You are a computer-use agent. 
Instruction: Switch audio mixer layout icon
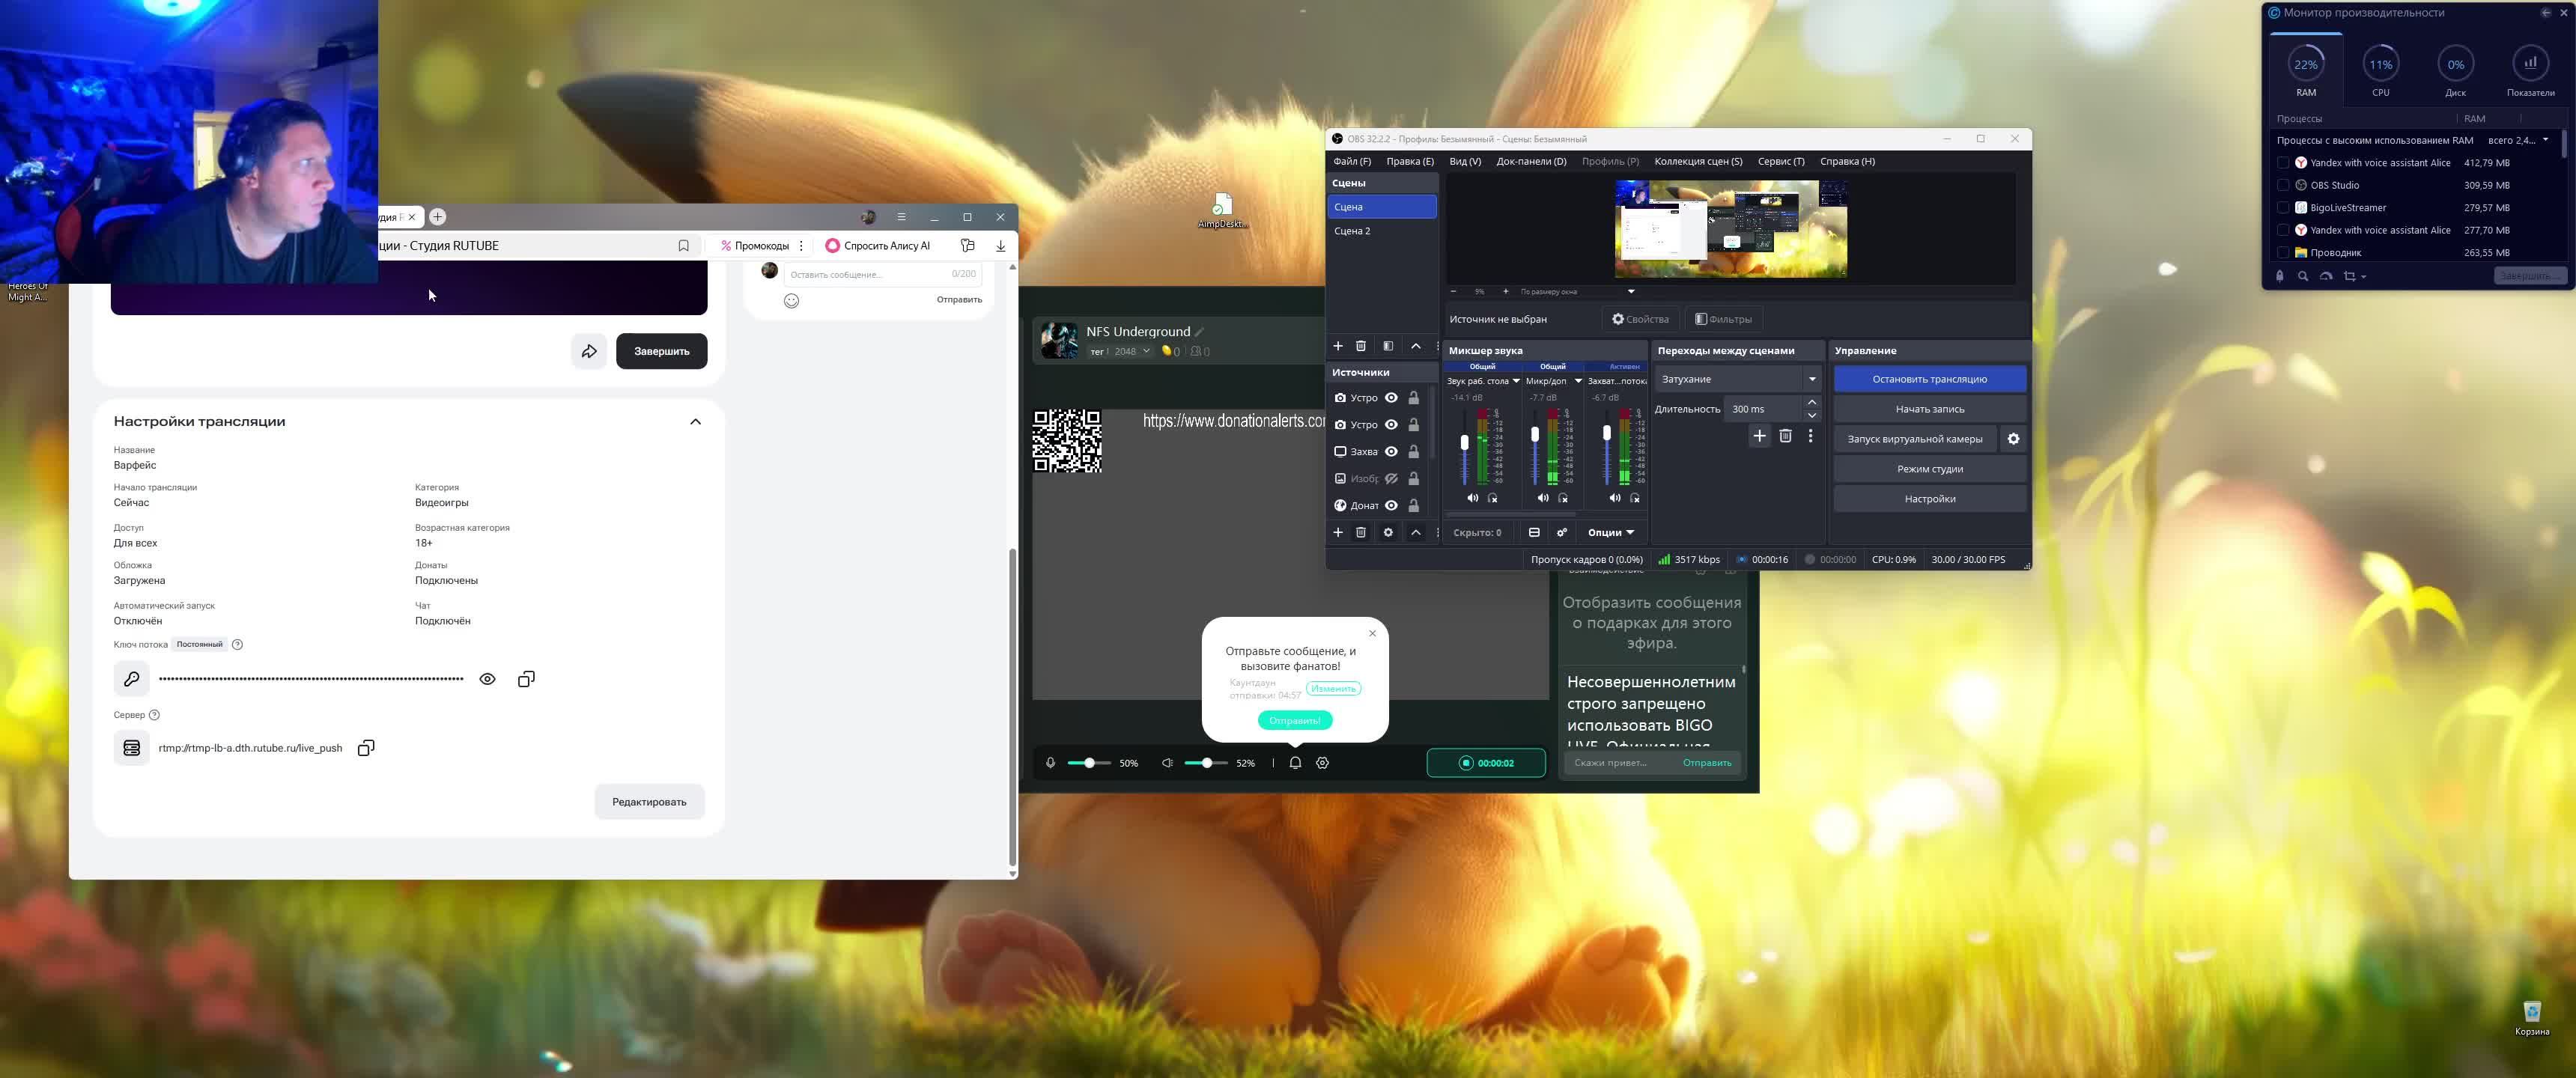[1534, 532]
